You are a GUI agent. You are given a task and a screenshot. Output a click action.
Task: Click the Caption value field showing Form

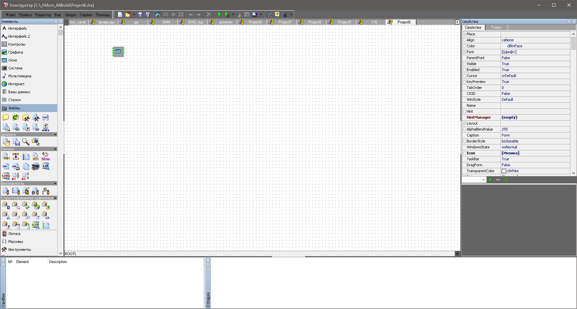(535, 135)
